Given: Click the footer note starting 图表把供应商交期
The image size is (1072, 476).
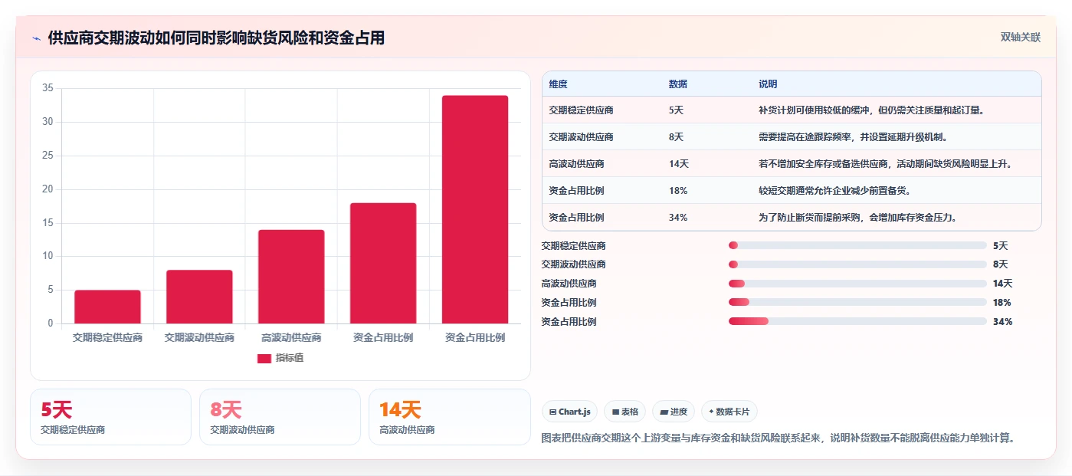Looking at the screenshot, I should (x=779, y=438).
